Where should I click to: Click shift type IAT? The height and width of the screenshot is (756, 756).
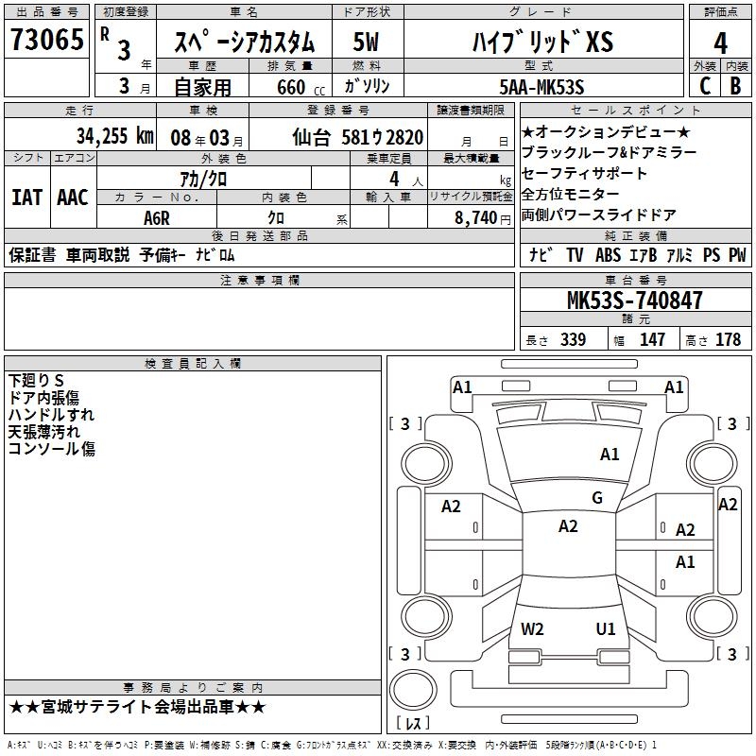27,198
